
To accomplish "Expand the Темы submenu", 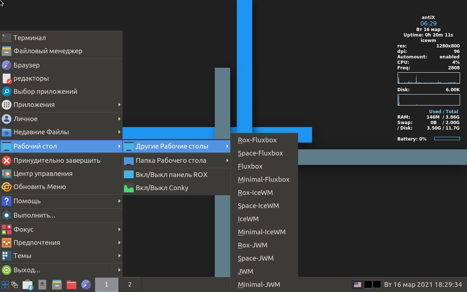I will (x=61, y=256).
